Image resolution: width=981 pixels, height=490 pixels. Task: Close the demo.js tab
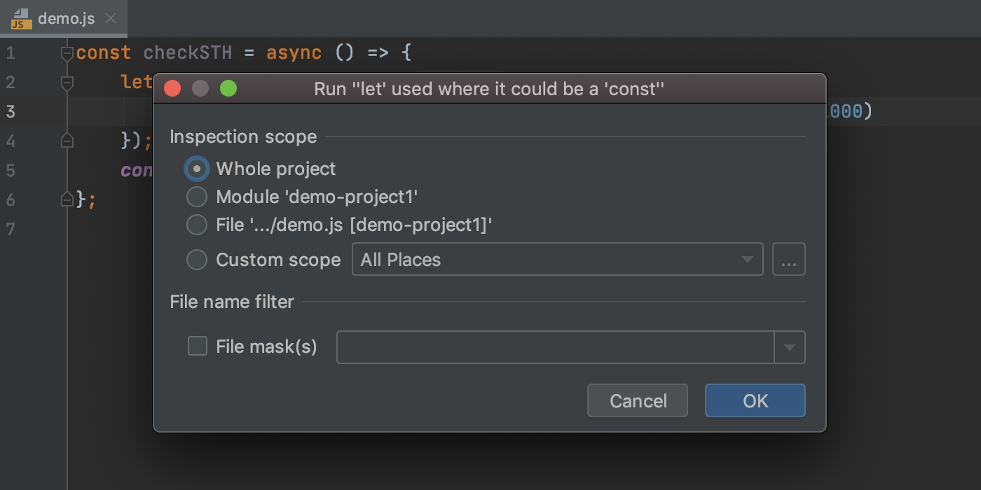(x=110, y=19)
